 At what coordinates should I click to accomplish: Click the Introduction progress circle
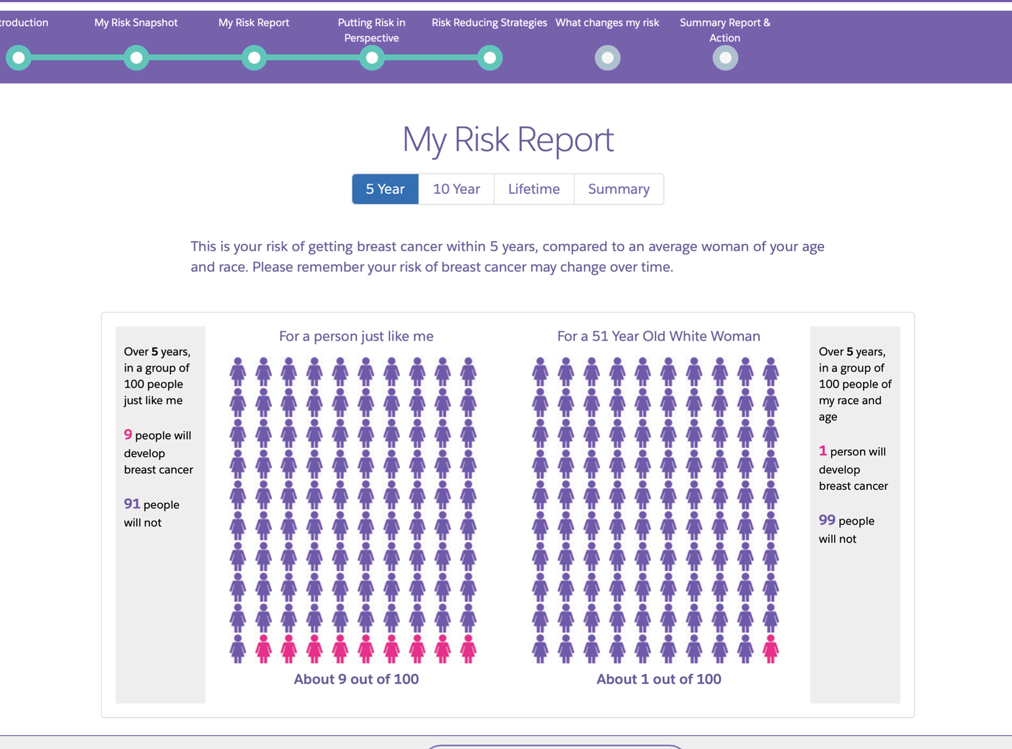pyautogui.click(x=18, y=58)
